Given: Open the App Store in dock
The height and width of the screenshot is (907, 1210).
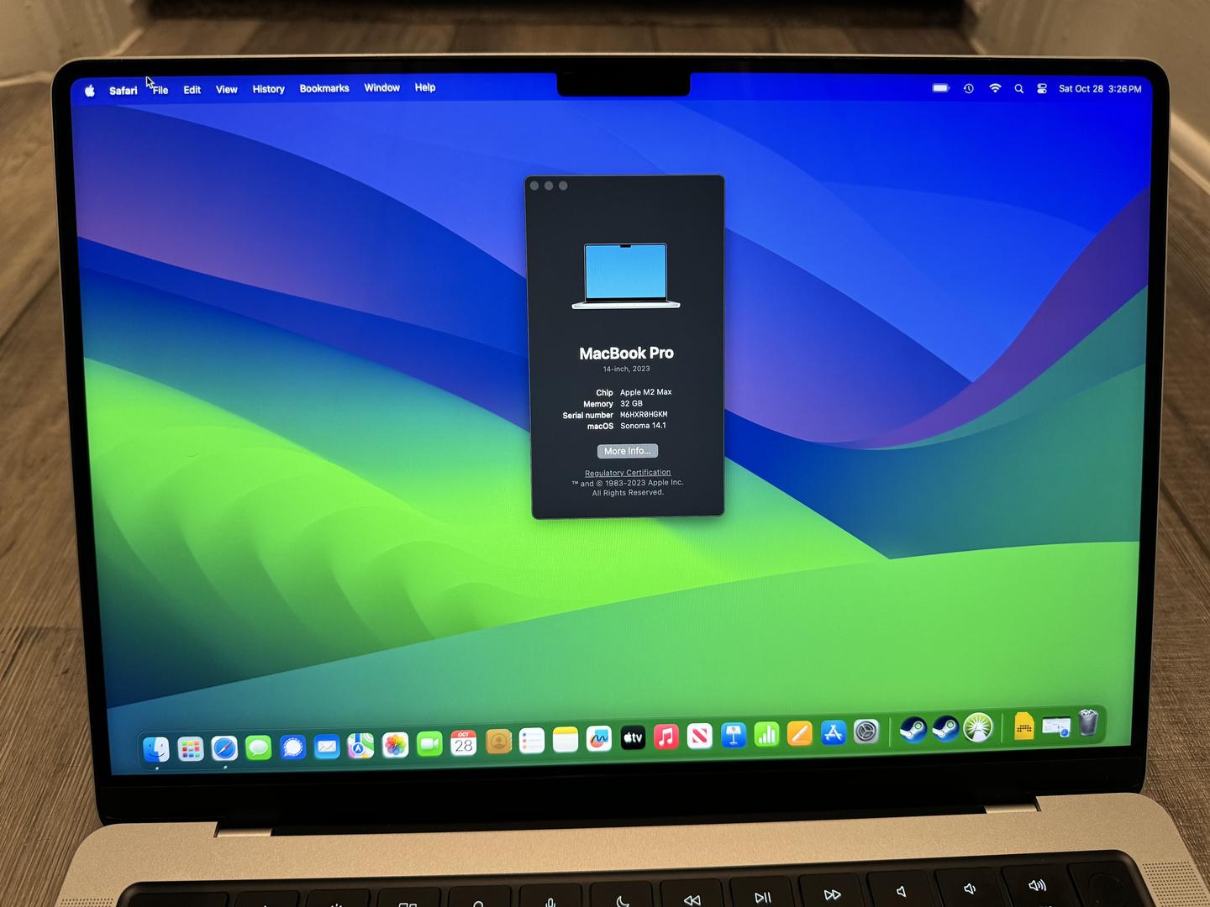Looking at the screenshot, I should tap(833, 733).
